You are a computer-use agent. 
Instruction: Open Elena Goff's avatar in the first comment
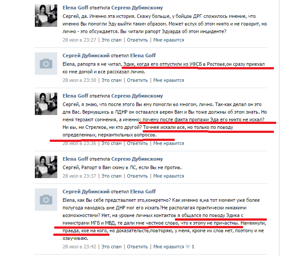point(46,16)
